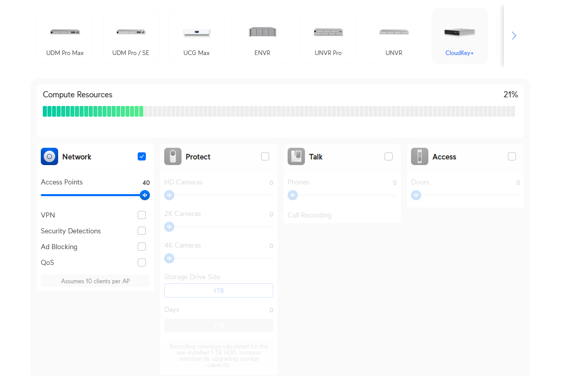The width and height of the screenshot is (565, 376).
Task: Click the Access title label
Action: point(444,157)
